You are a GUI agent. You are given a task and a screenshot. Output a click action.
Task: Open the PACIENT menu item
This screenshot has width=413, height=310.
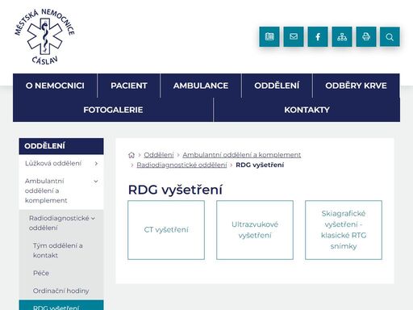pos(129,86)
